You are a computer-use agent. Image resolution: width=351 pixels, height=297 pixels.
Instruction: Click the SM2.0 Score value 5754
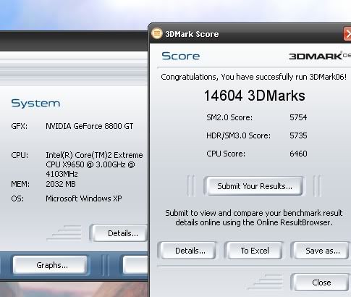coord(298,117)
